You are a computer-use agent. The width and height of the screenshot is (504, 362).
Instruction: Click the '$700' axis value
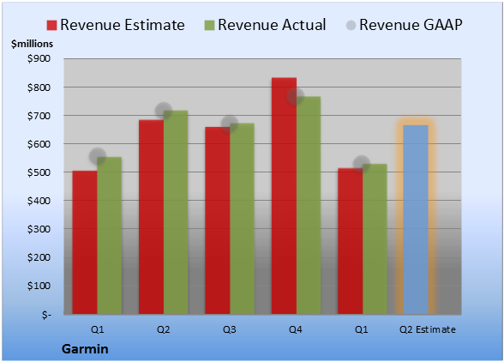(39, 116)
